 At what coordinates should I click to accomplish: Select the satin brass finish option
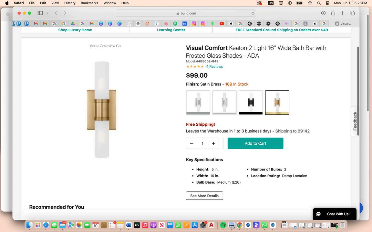tap(277, 102)
